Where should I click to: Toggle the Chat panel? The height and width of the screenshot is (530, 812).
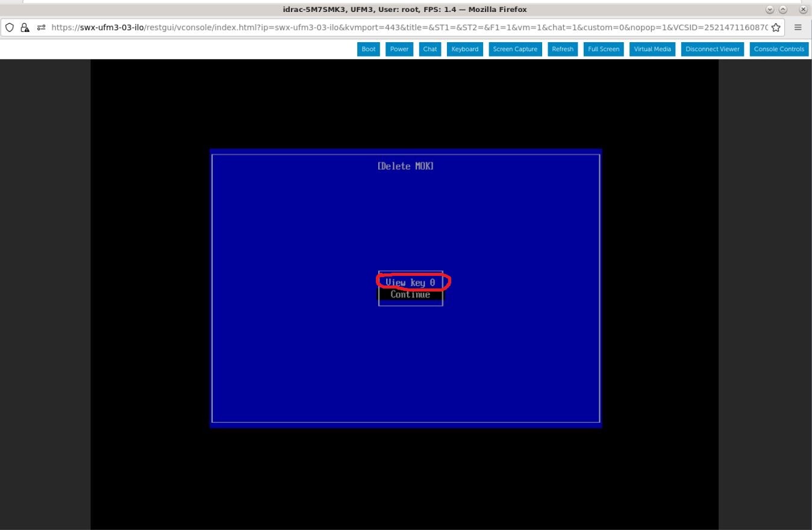(x=429, y=49)
